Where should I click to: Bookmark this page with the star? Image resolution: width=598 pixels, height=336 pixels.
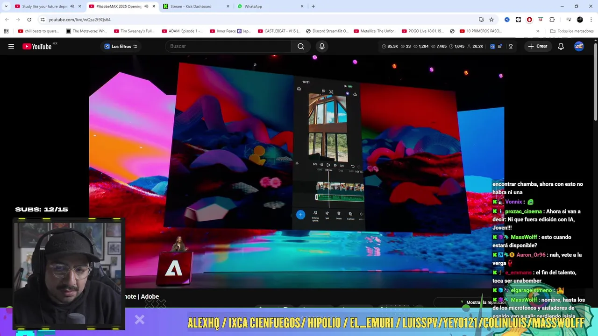click(x=491, y=20)
